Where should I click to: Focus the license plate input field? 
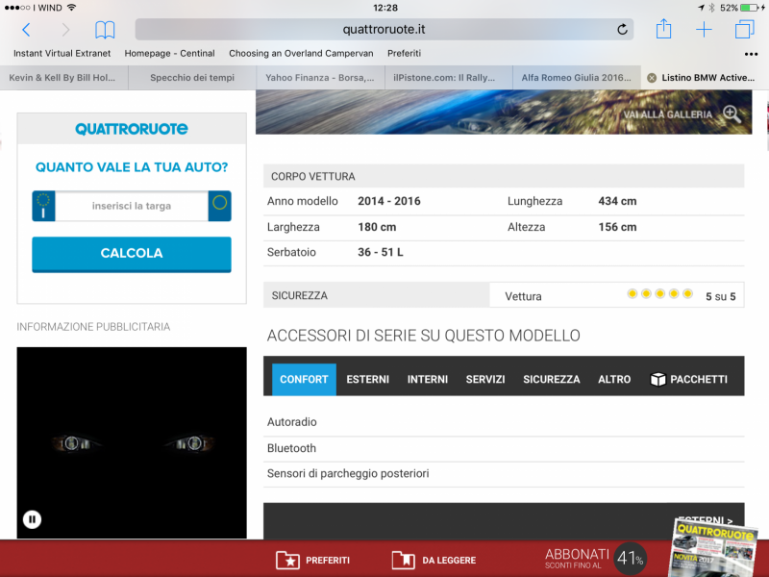[x=132, y=206]
